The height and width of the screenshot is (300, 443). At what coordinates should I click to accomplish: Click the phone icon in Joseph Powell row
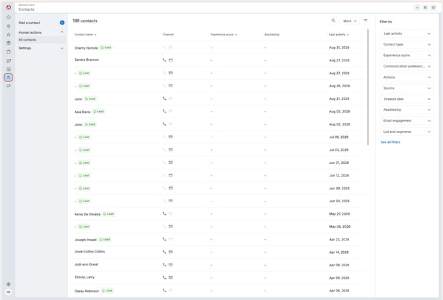pyautogui.click(x=165, y=239)
